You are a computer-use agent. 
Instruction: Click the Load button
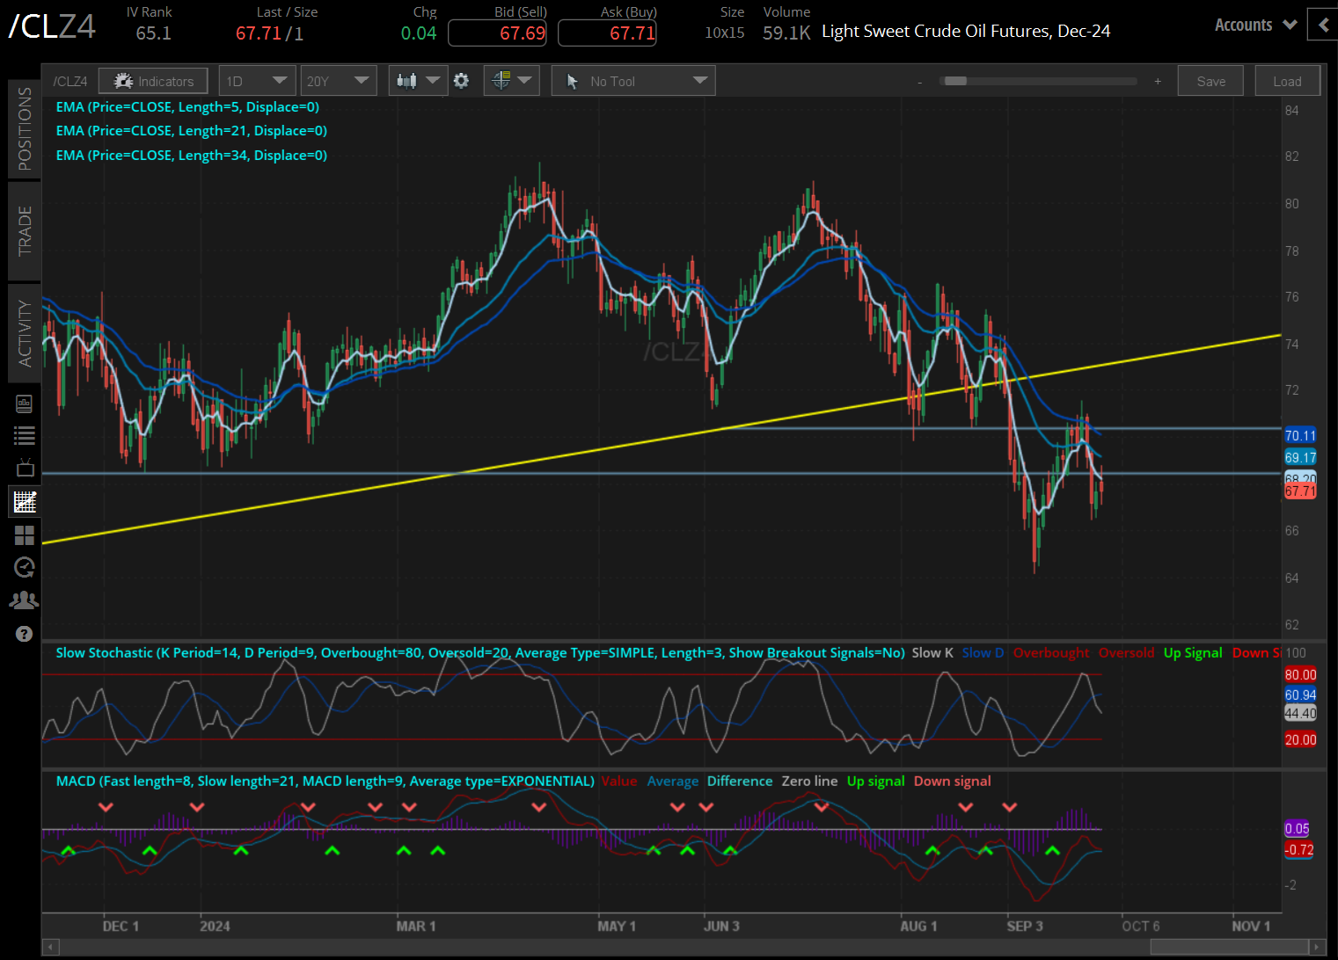tap(1287, 81)
